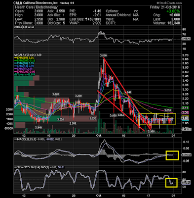This screenshot has width=194, height=198.
Task: Click the 3.220 price label on chart
Action: click(56, 94)
